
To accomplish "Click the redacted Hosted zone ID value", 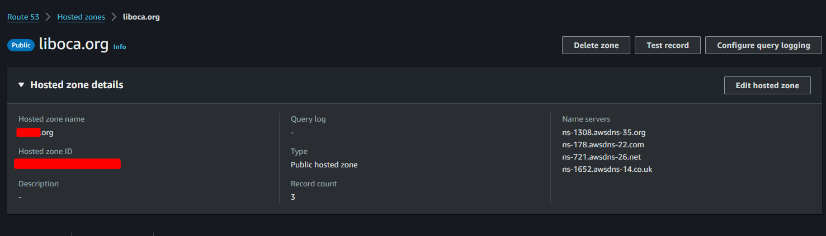I will pos(67,164).
